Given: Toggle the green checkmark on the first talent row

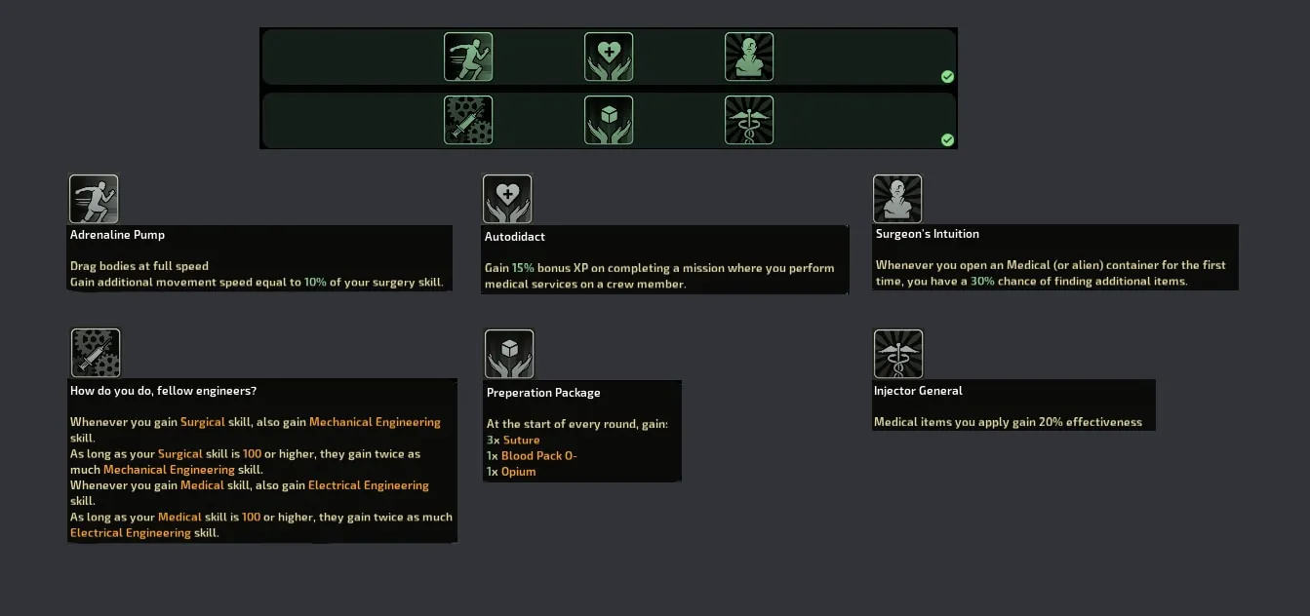Looking at the screenshot, I should pyautogui.click(x=947, y=77).
